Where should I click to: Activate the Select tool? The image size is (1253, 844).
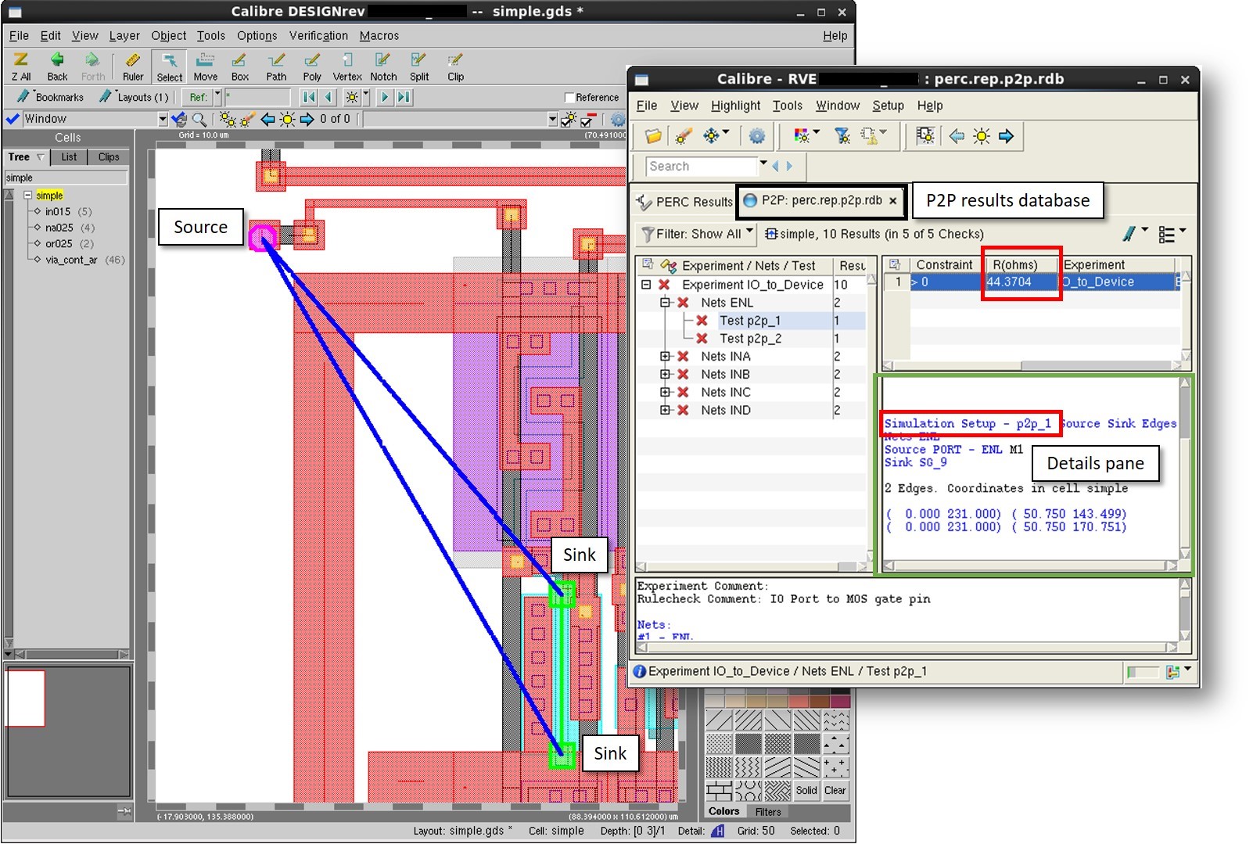click(x=169, y=66)
